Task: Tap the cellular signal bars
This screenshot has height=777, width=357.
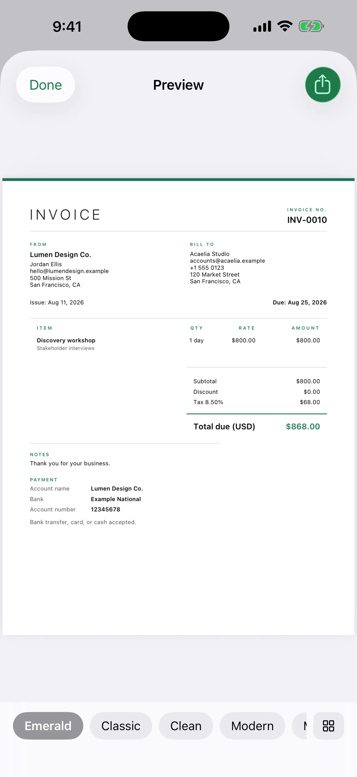Action: [262, 26]
